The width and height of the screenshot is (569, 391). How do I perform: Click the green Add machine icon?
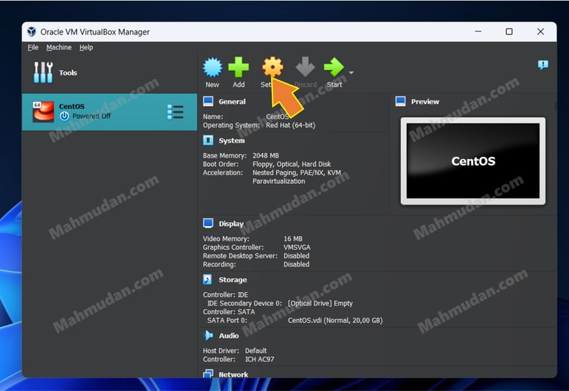(x=239, y=68)
